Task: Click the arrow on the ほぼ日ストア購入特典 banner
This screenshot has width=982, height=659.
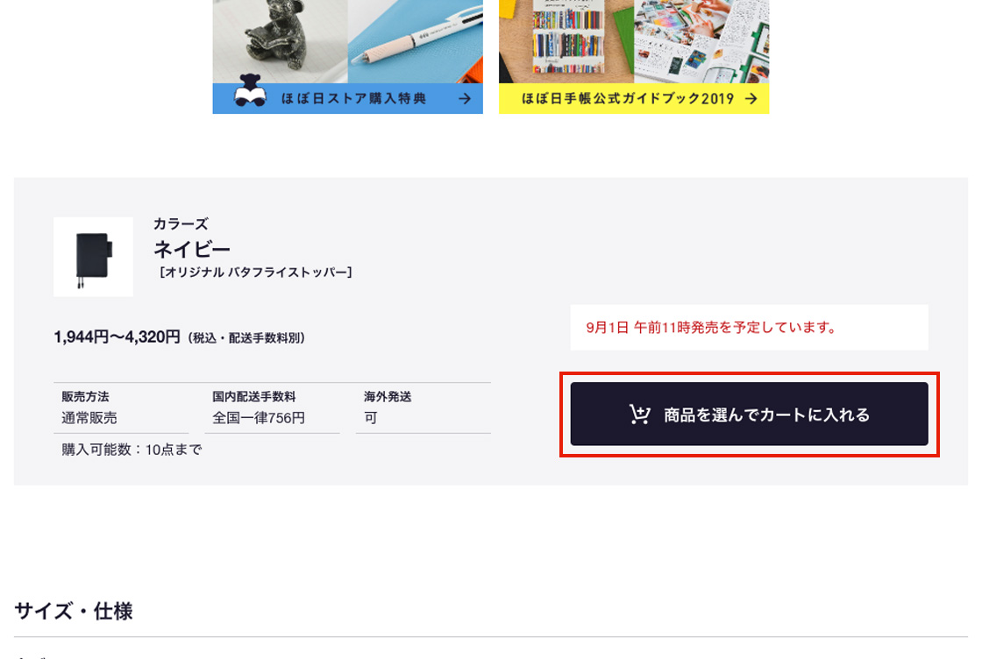Action: click(464, 99)
